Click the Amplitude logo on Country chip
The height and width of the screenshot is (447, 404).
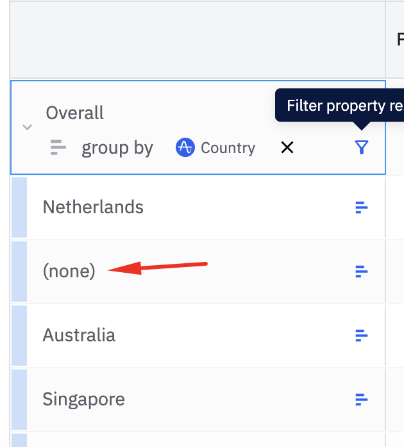[185, 148]
